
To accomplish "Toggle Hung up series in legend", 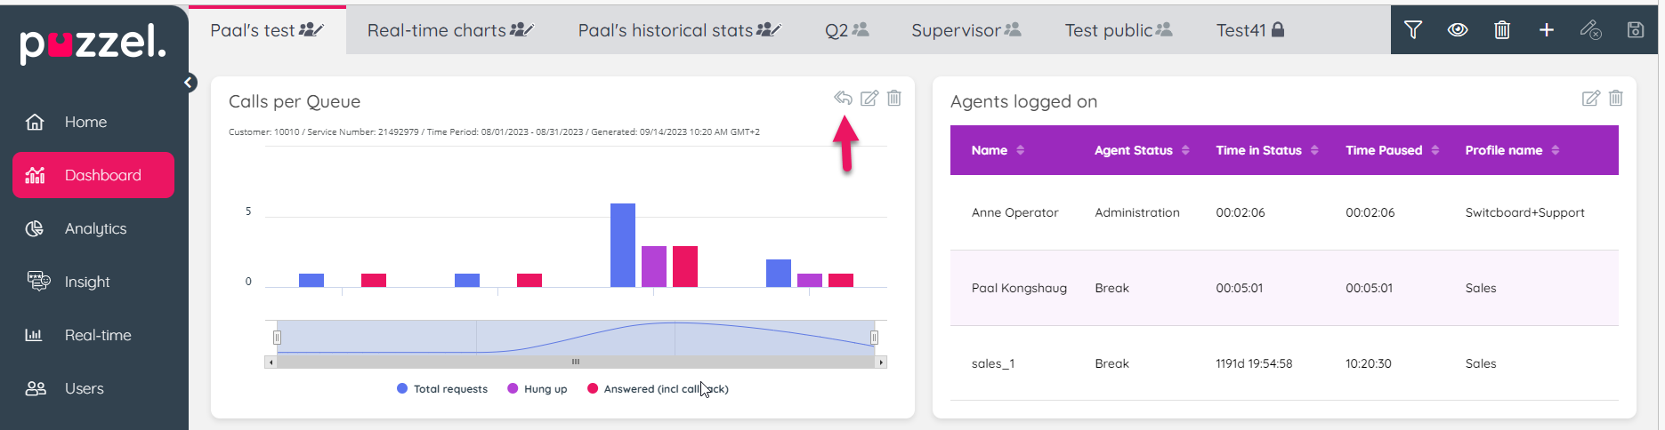I will tap(537, 389).
